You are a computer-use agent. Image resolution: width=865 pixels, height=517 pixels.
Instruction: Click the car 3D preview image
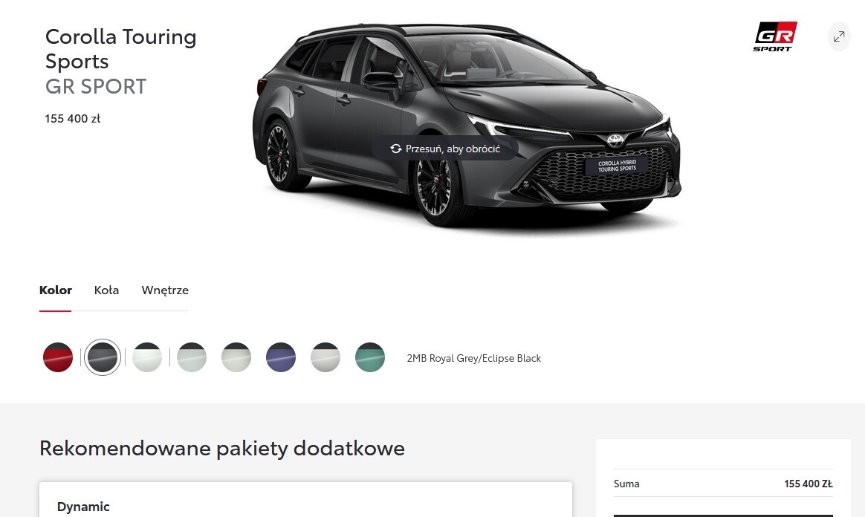[467, 124]
